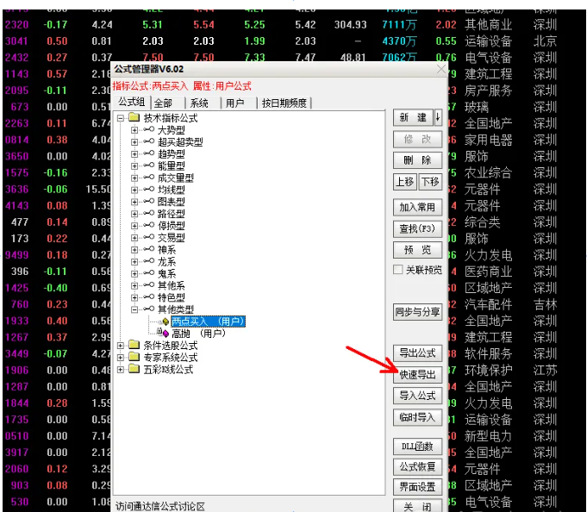Click the 下移 button
This screenshot has height=512, width=587.
(x=430, y=182)
